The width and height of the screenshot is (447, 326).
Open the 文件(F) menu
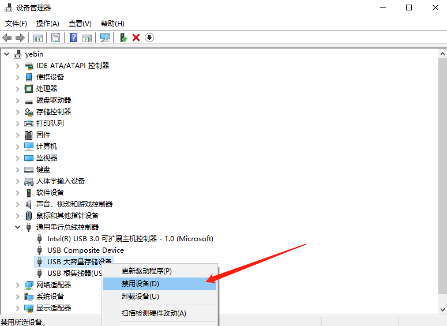pos(16,24)
